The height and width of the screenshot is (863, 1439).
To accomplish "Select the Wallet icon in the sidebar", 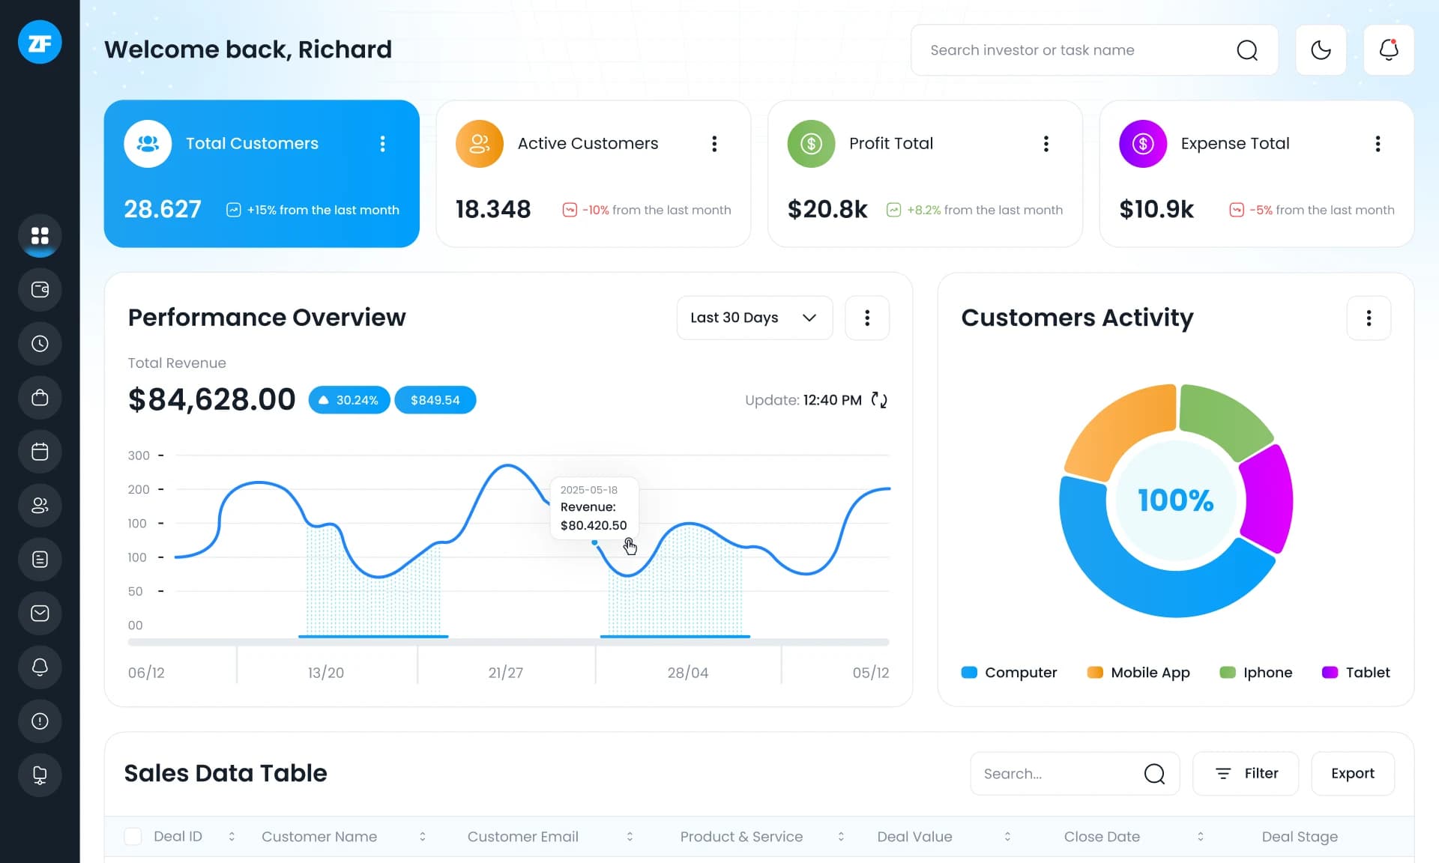I will 40,290.
